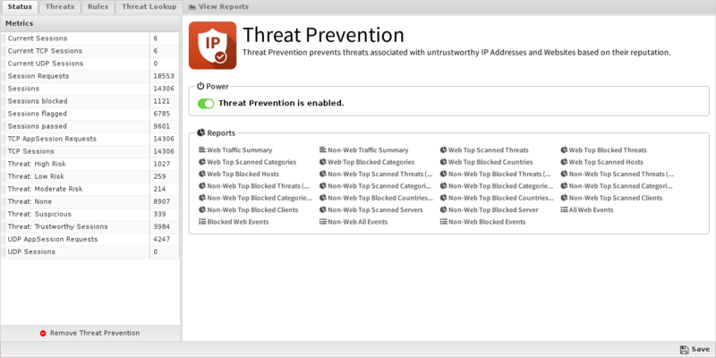This screenshot has width=716, height=358.
Task: Click the Threat Prevention IP shield logo
Action: 212,46
